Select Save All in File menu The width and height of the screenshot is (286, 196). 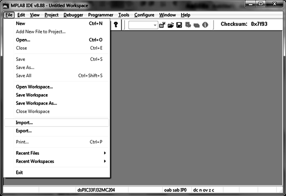[x=57, y=75]
